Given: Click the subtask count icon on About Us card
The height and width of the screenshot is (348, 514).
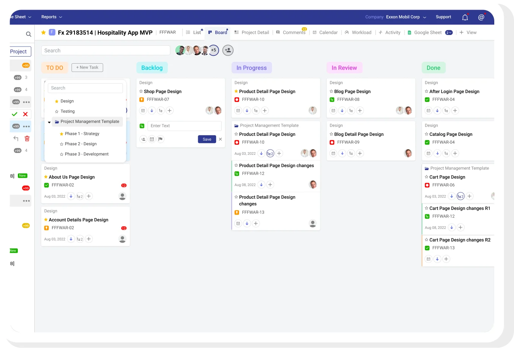Looking at the screenshot, I should coord(80,196).
